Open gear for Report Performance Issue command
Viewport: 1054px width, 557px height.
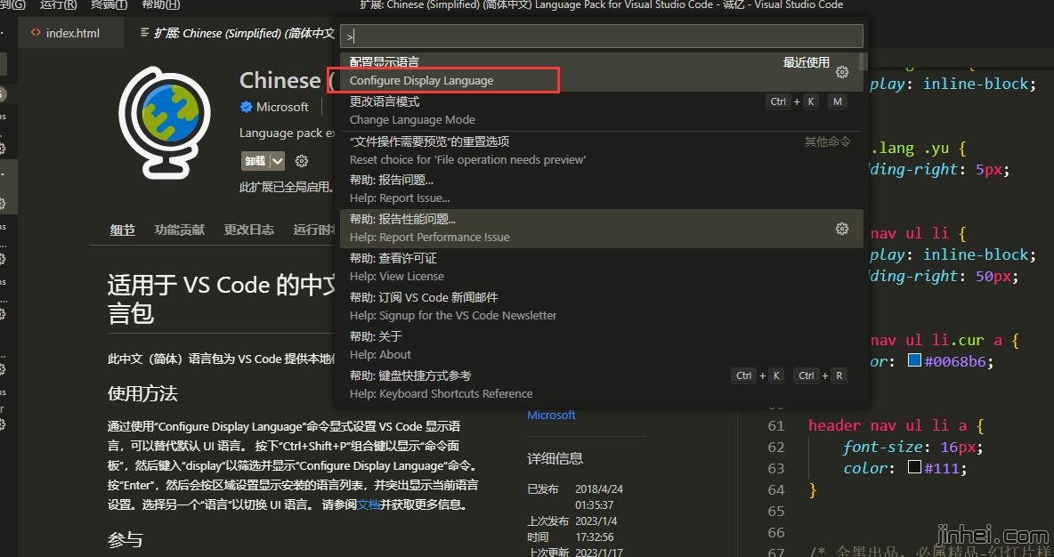pyautogui.click(x=841, y=229)
